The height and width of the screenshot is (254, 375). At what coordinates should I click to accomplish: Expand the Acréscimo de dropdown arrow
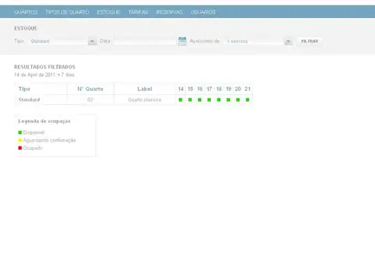288,42
